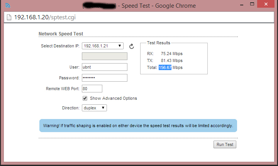Click the blue traffic shaping warning banner
This screenshot has width=278, height=166.
[x=138, y=126]
